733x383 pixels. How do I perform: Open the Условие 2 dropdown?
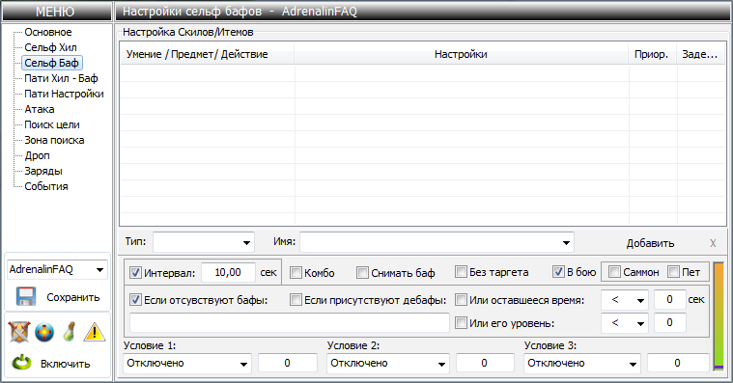pyautogui.click(x=388, y=364)
